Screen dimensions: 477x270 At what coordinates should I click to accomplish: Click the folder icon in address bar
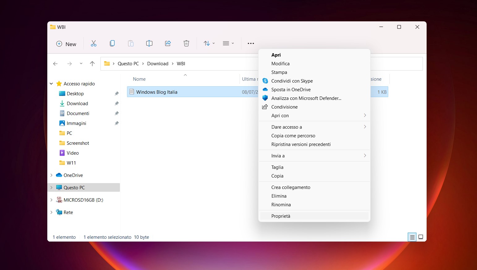107,64
